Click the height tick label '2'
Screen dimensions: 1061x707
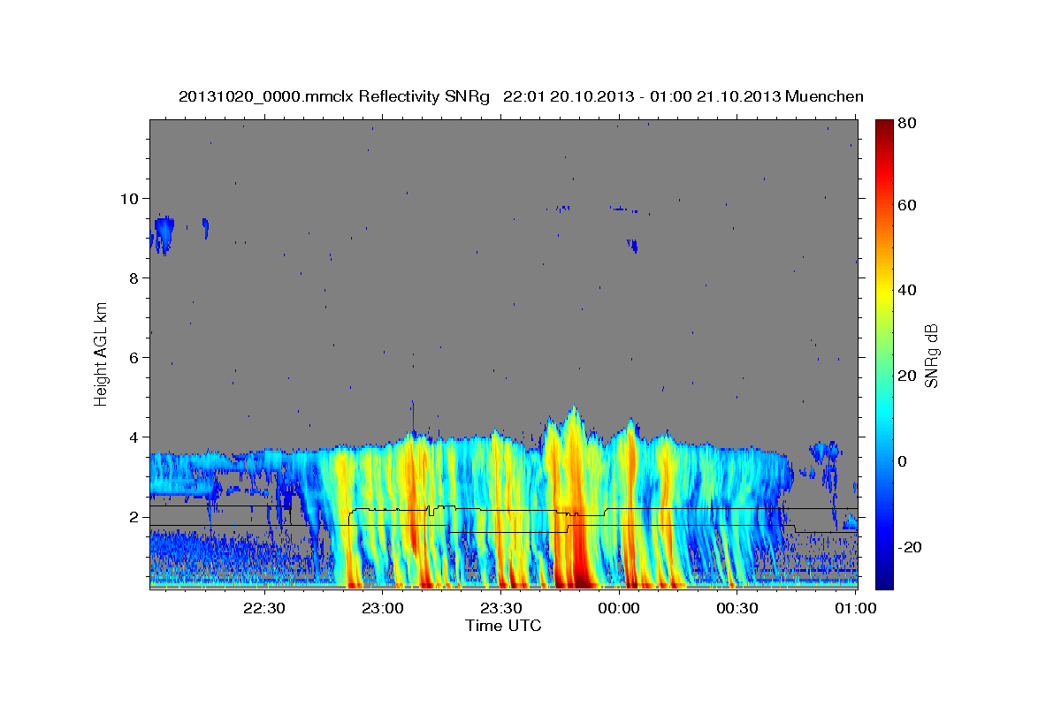pyautogui.click(x=134, y=516)
